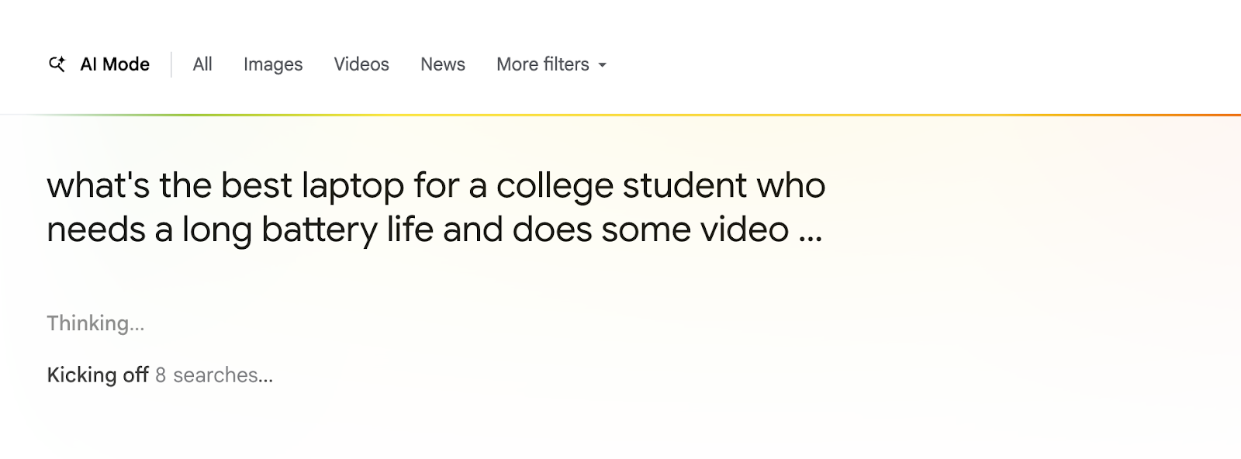Go to the Videos tab
The height and width of the screenshot is (459, 1241).
(361, 64)
